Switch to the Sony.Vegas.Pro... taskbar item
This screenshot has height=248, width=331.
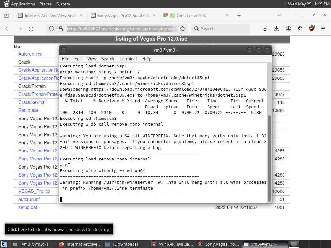tap(219, 244)
